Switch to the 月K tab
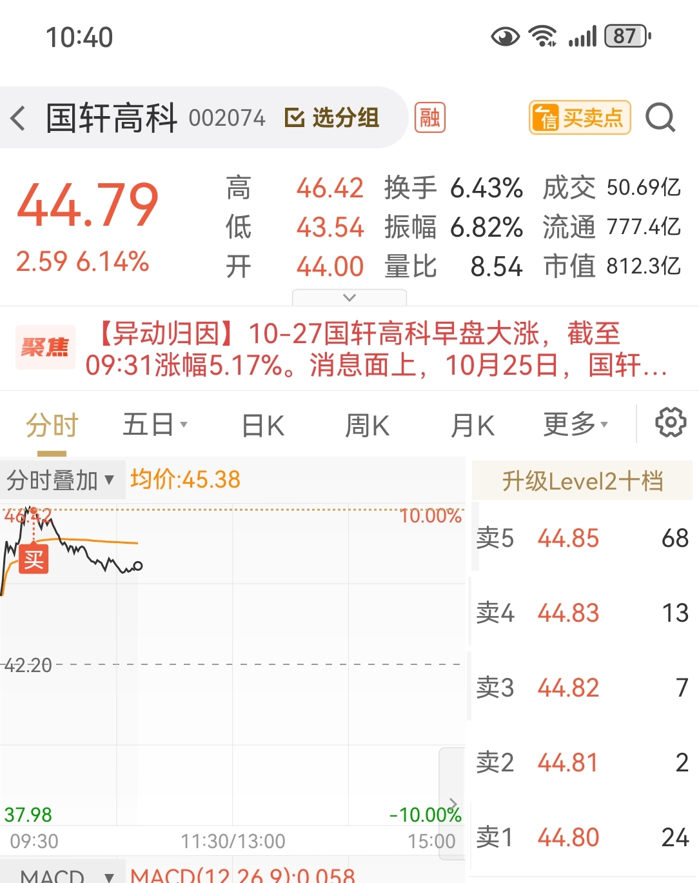The width and height of the screenshot is (699, 883). [x=473, y=426]
